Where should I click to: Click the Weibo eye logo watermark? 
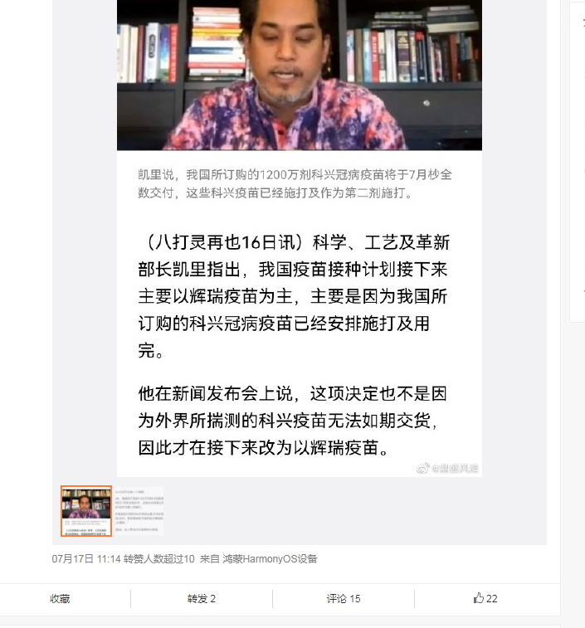pyautogui.click(x=422, y=468)
